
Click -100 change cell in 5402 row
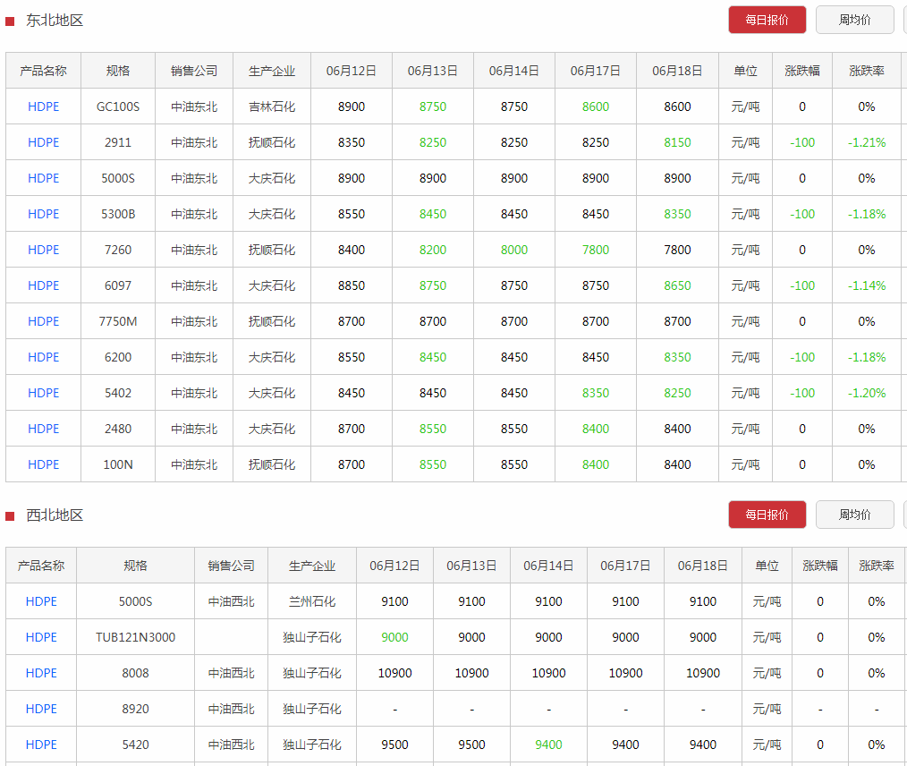[802, 394]
